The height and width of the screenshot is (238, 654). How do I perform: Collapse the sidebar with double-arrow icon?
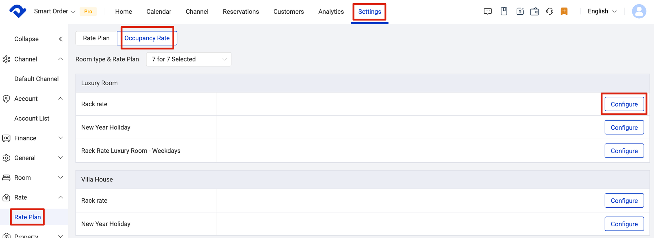pos(60,39)
